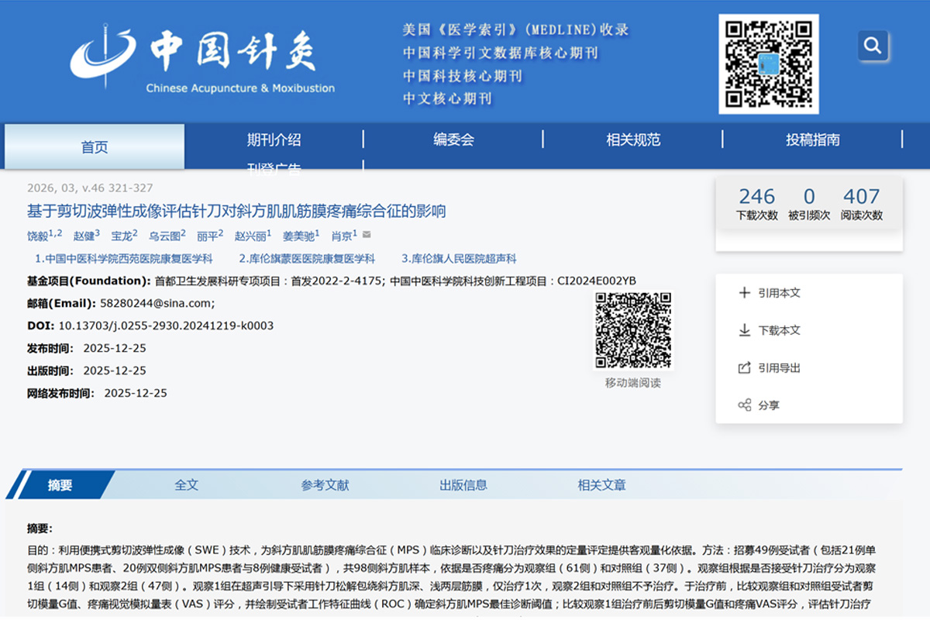Open the 首页 navigation tab
The height and width of the screenshot is (620, 930).
coord(95,146)
